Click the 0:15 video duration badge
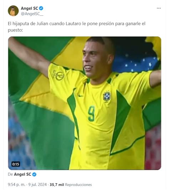The image size is (169, 190). pyautogui.click(x=16, y=164)
